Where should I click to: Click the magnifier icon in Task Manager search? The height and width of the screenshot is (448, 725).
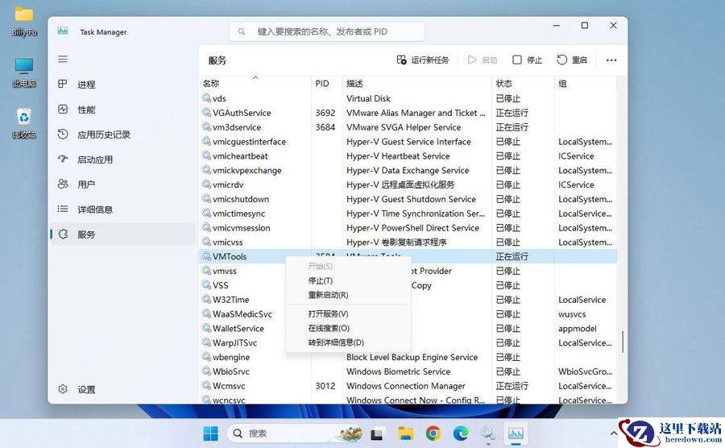[x=242, y=31]
